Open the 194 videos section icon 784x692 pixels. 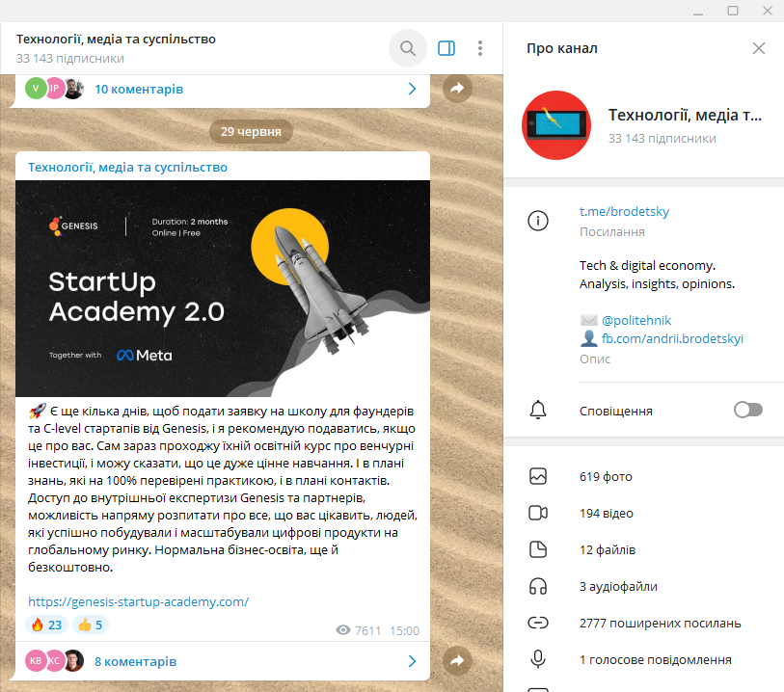538,513
